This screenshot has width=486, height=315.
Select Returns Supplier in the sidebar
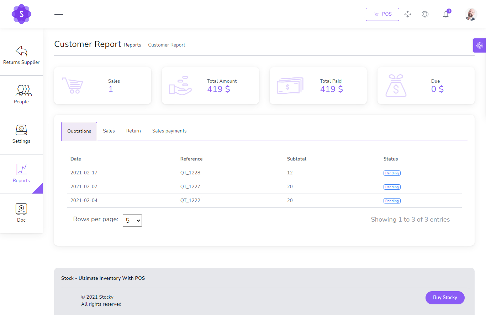tap(21, 56)
